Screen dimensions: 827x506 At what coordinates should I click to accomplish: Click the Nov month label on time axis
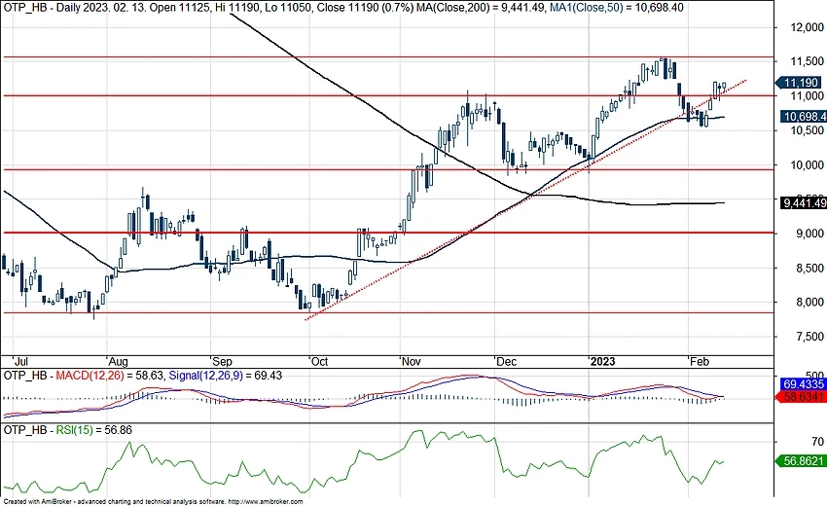click(x=411, y=361)
